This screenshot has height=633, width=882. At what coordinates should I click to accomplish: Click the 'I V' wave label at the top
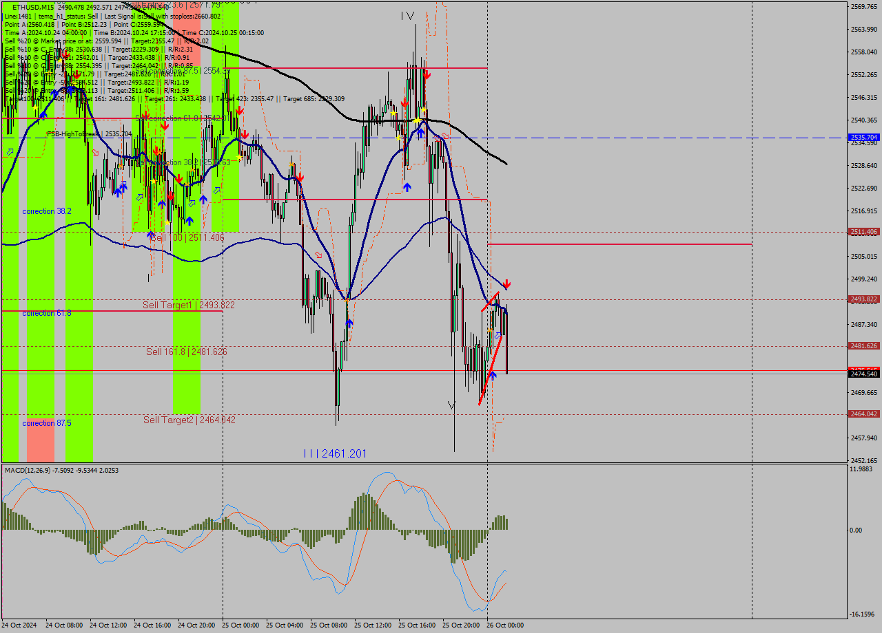coord(408,15)
